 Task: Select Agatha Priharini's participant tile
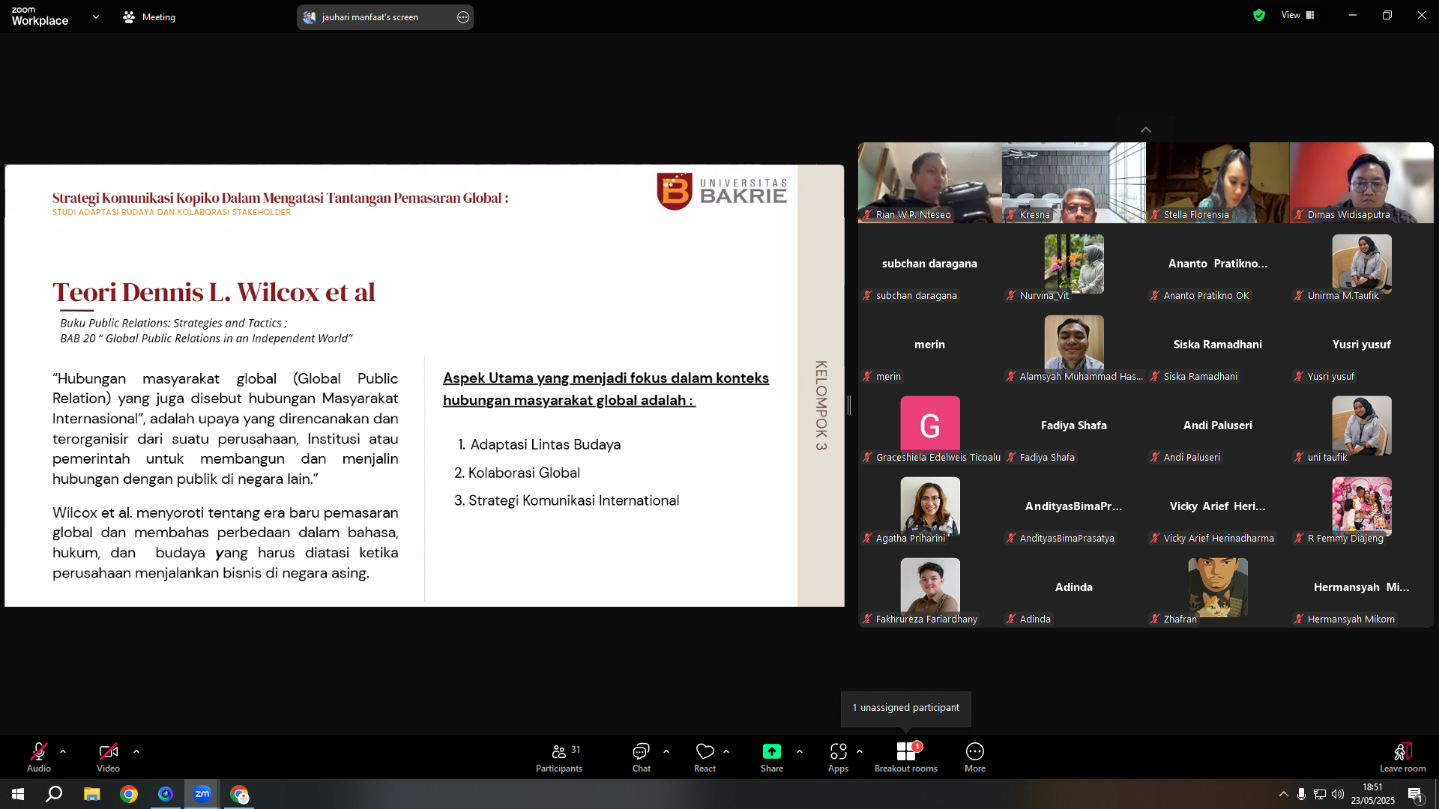[929, 506]
